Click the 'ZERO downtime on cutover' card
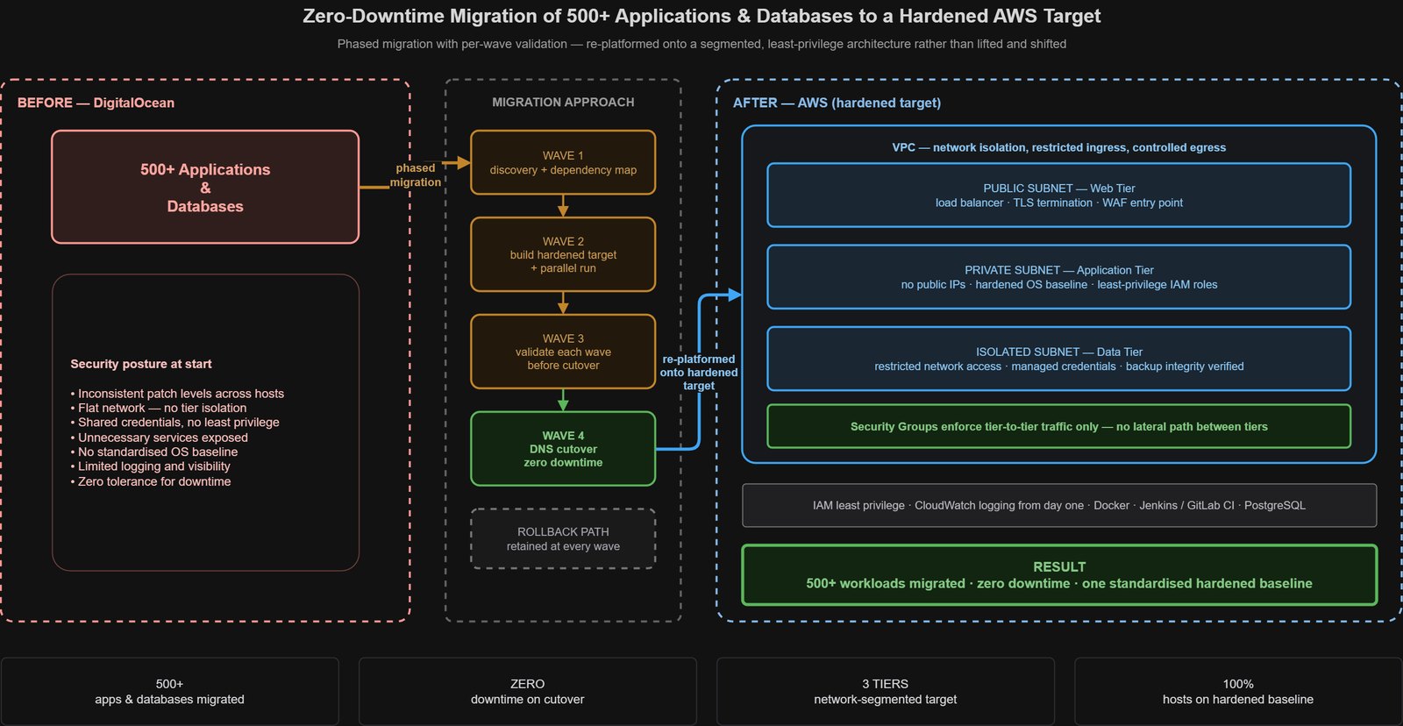This screenshot has height=726, width=1403. (x=528, y=691)
